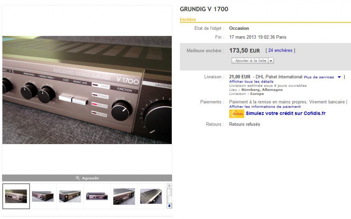Select the second amplifier thumbnail
Viewport: 351px width, 219px height.
[43, 196]
